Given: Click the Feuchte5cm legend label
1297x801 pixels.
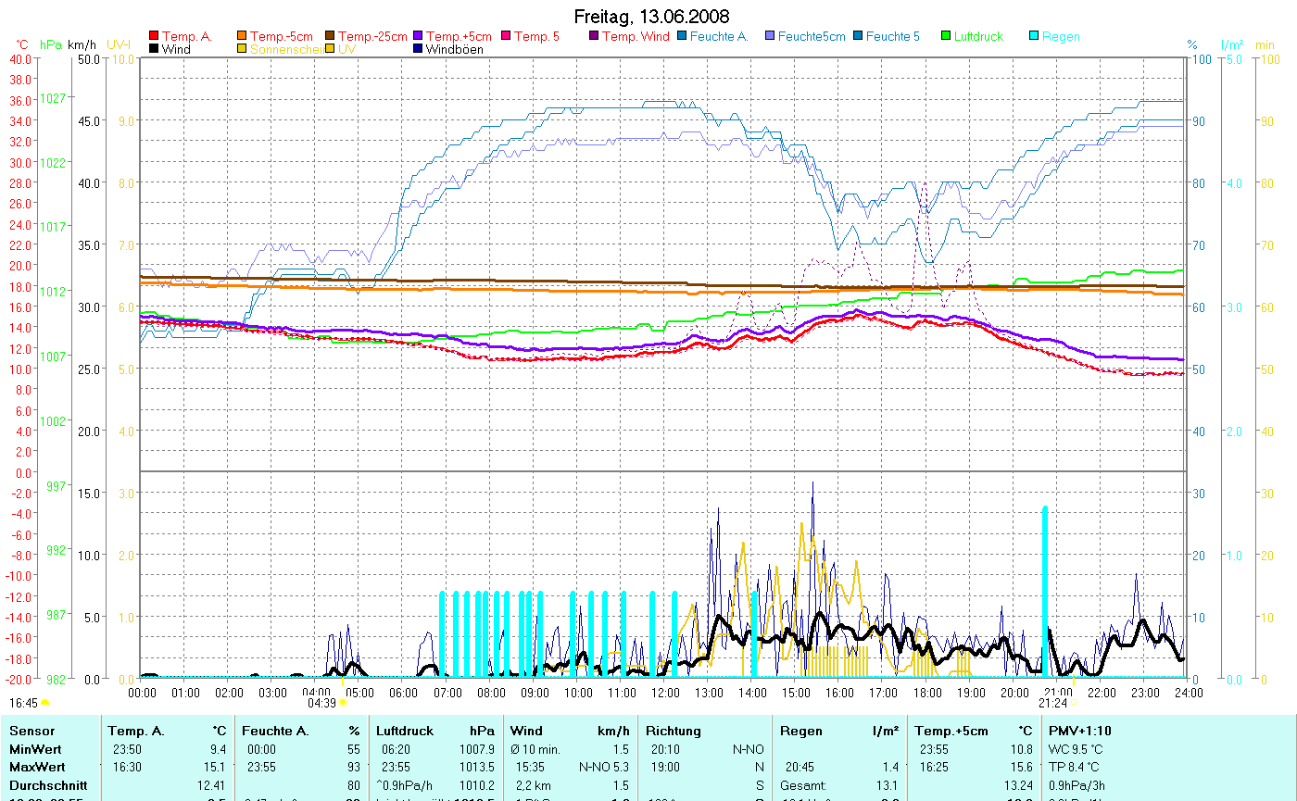Looking at the screenshot, I should click(x=811, y=37).
